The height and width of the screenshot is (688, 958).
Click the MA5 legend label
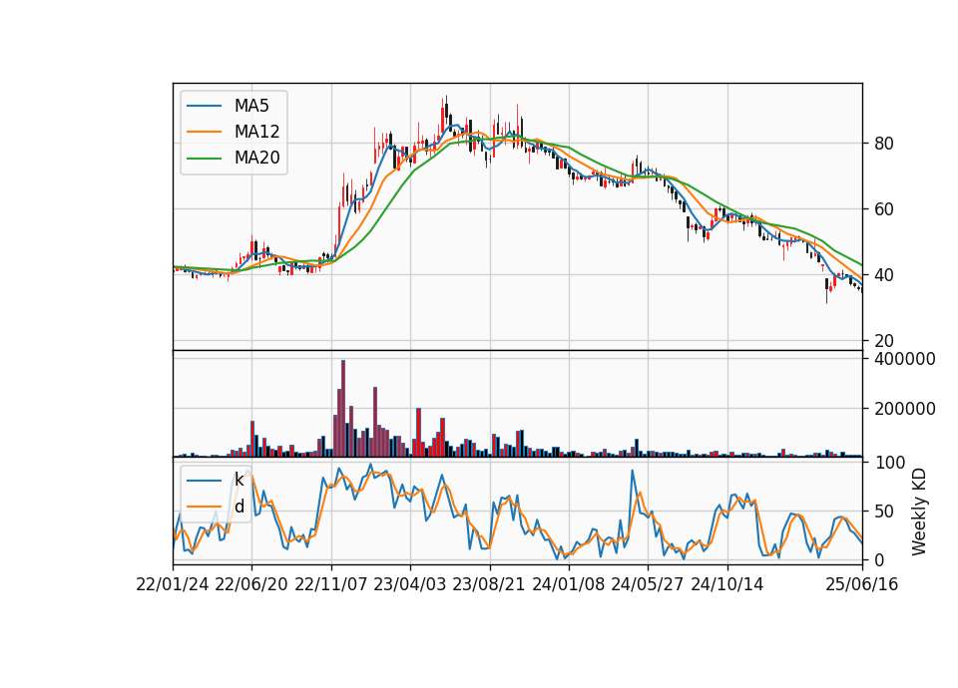coord(251,106)
